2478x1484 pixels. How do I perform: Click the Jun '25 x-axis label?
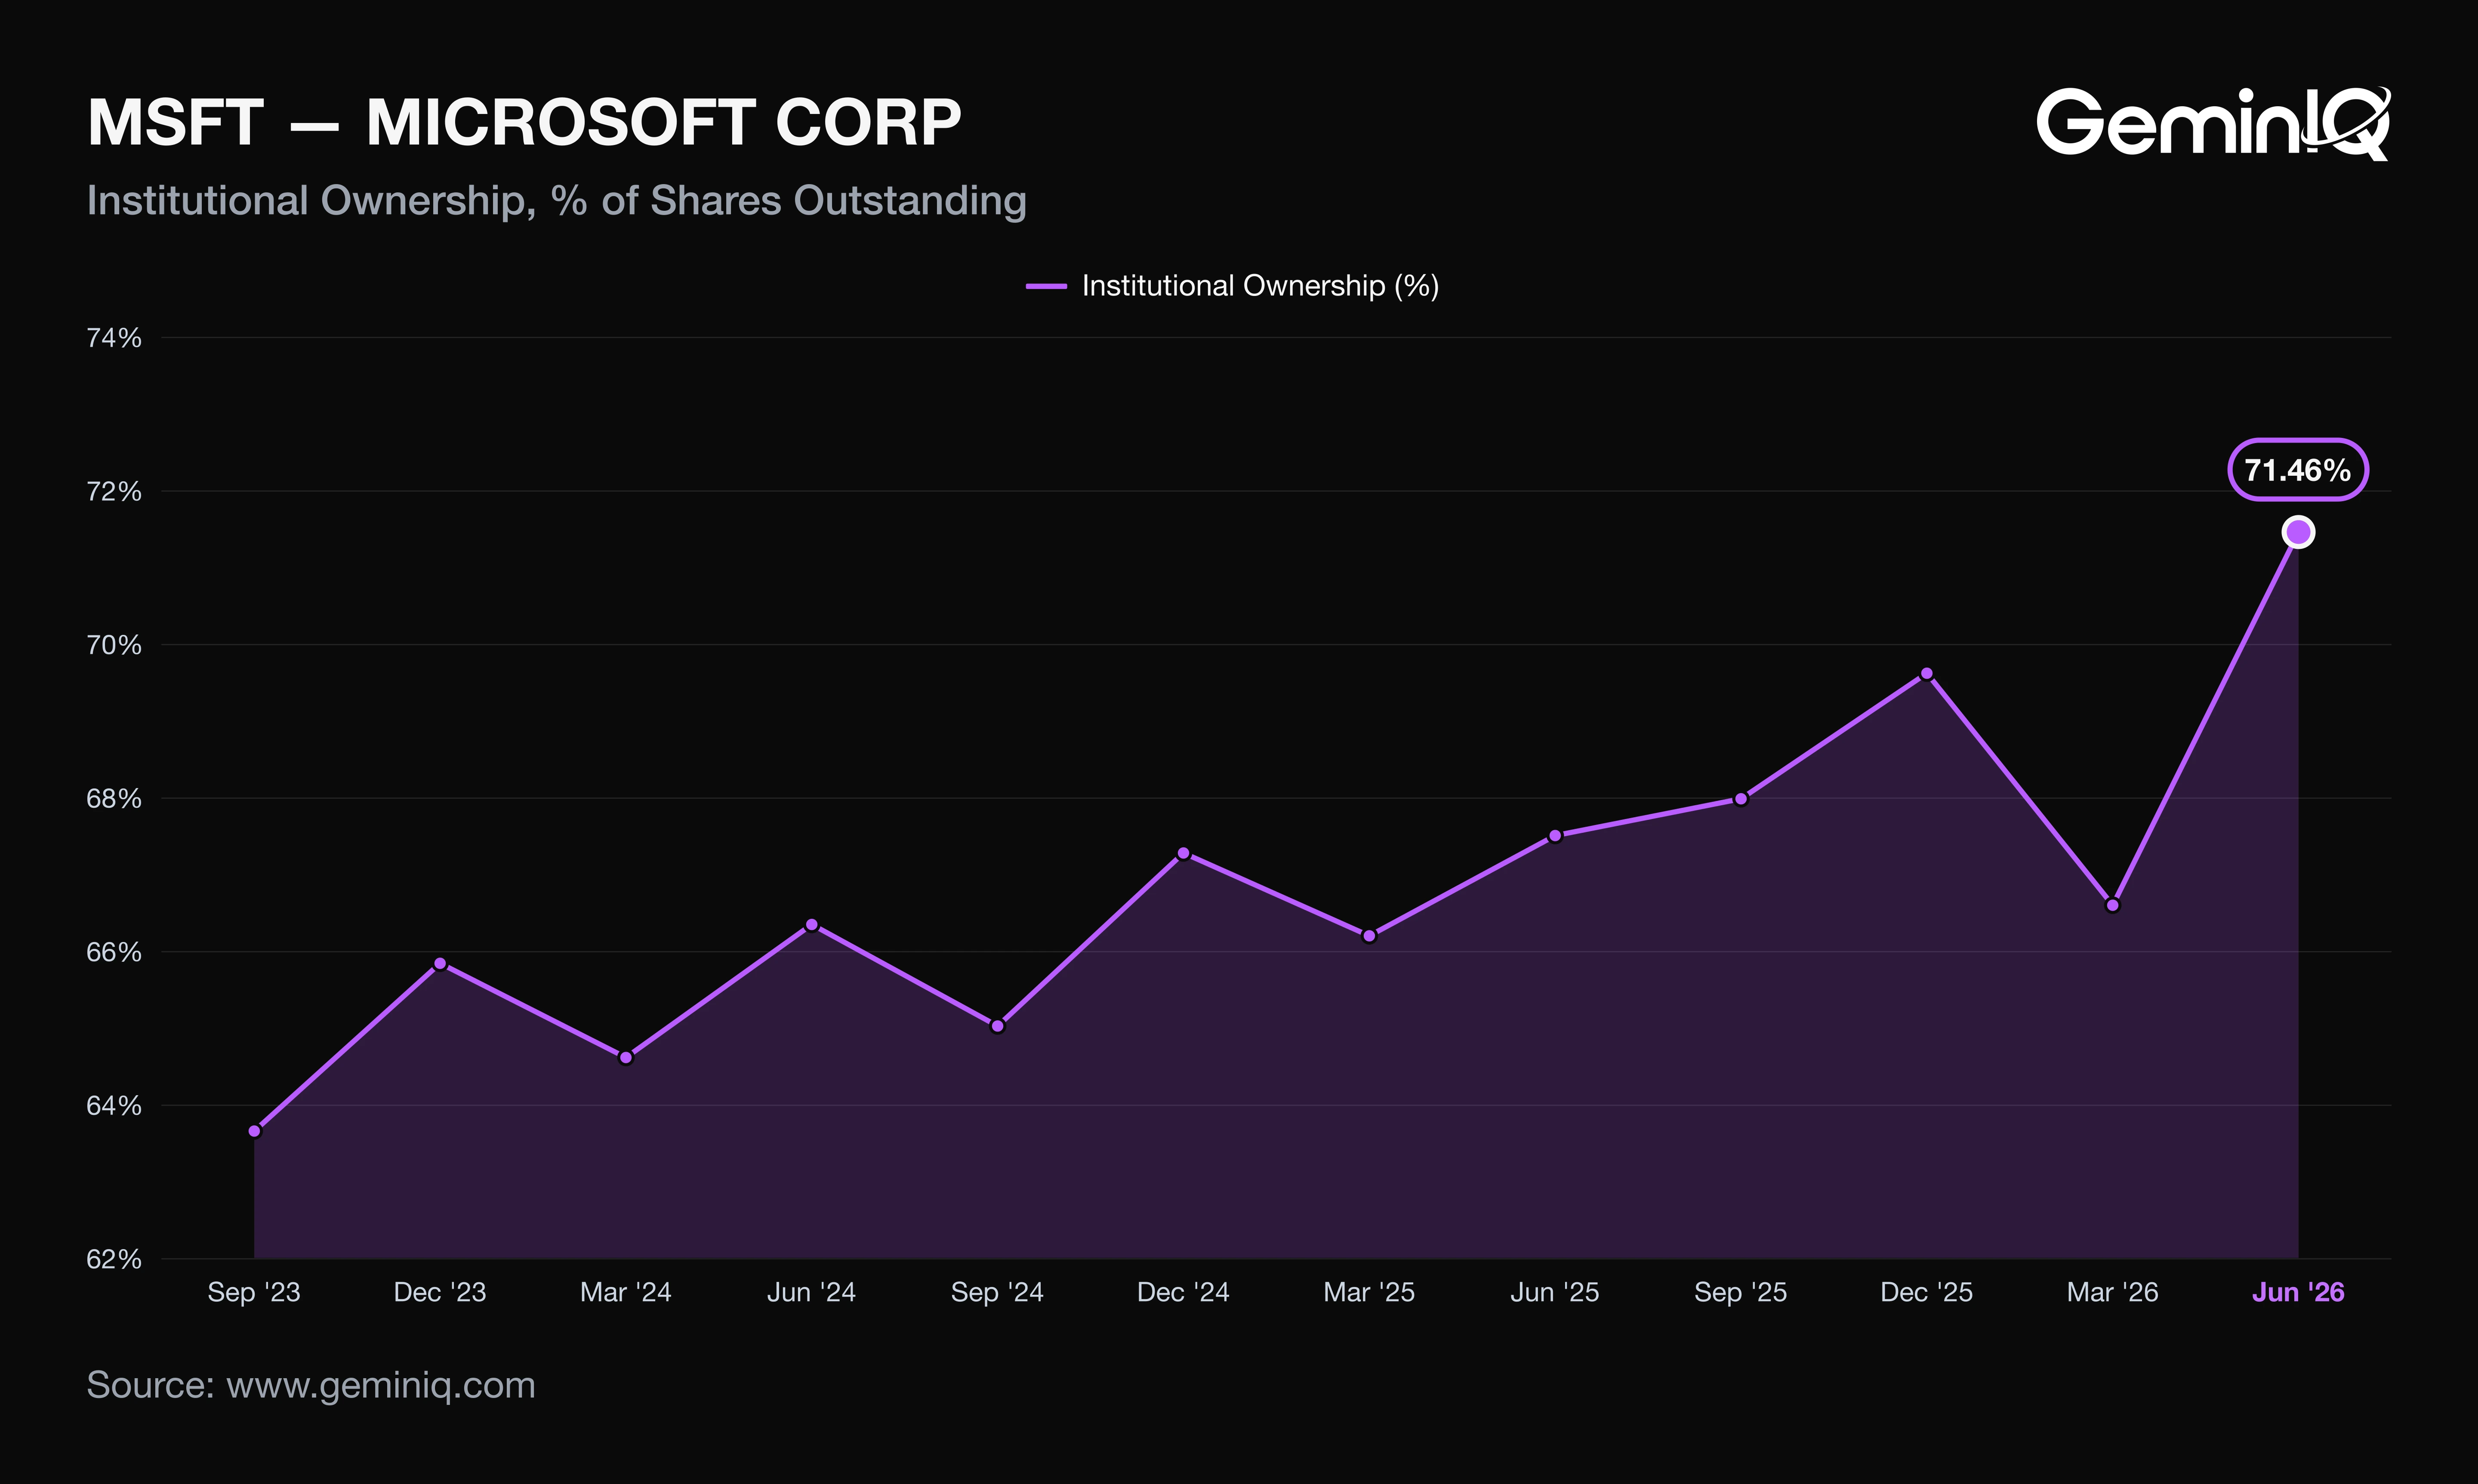(x=1555, y=1293)
